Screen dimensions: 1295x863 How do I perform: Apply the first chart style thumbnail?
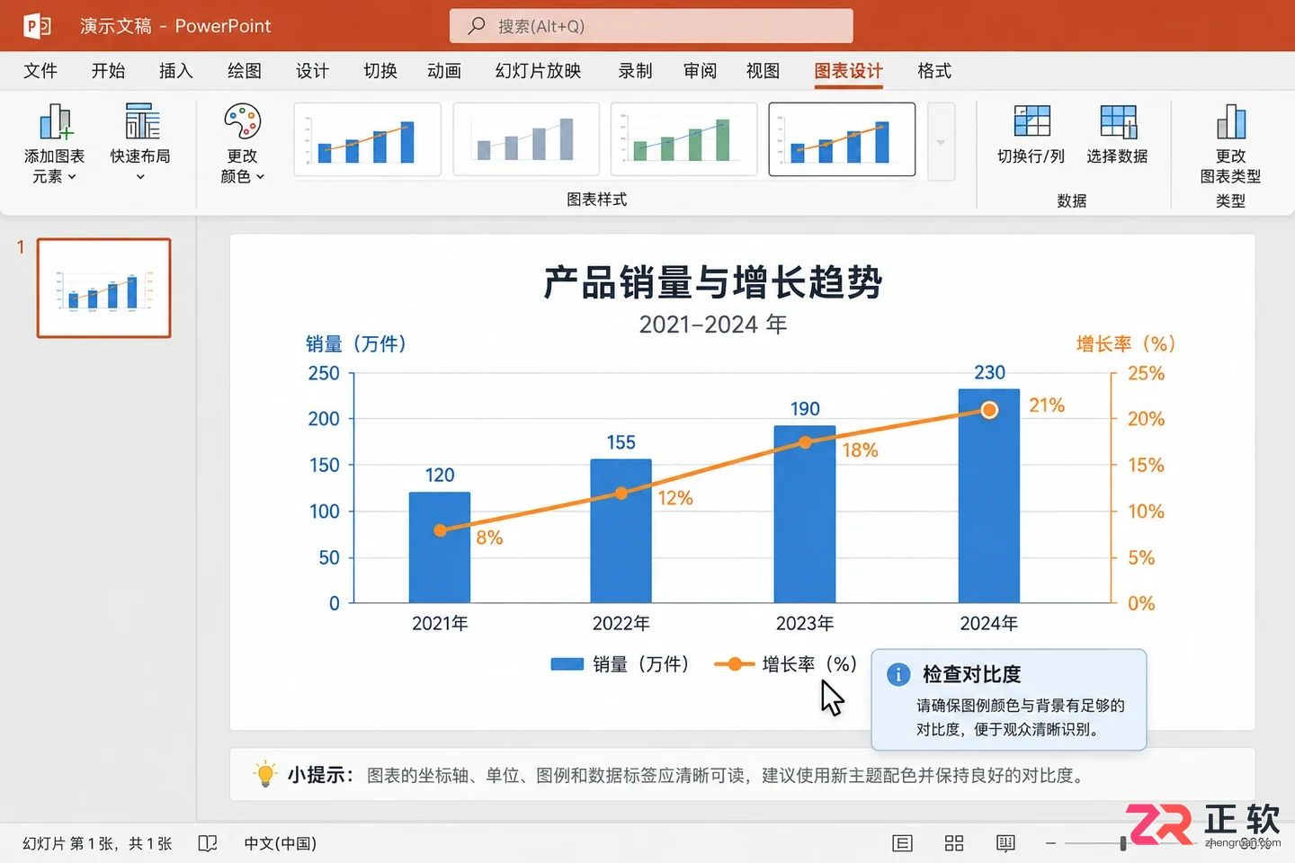(x=367, y=138)
